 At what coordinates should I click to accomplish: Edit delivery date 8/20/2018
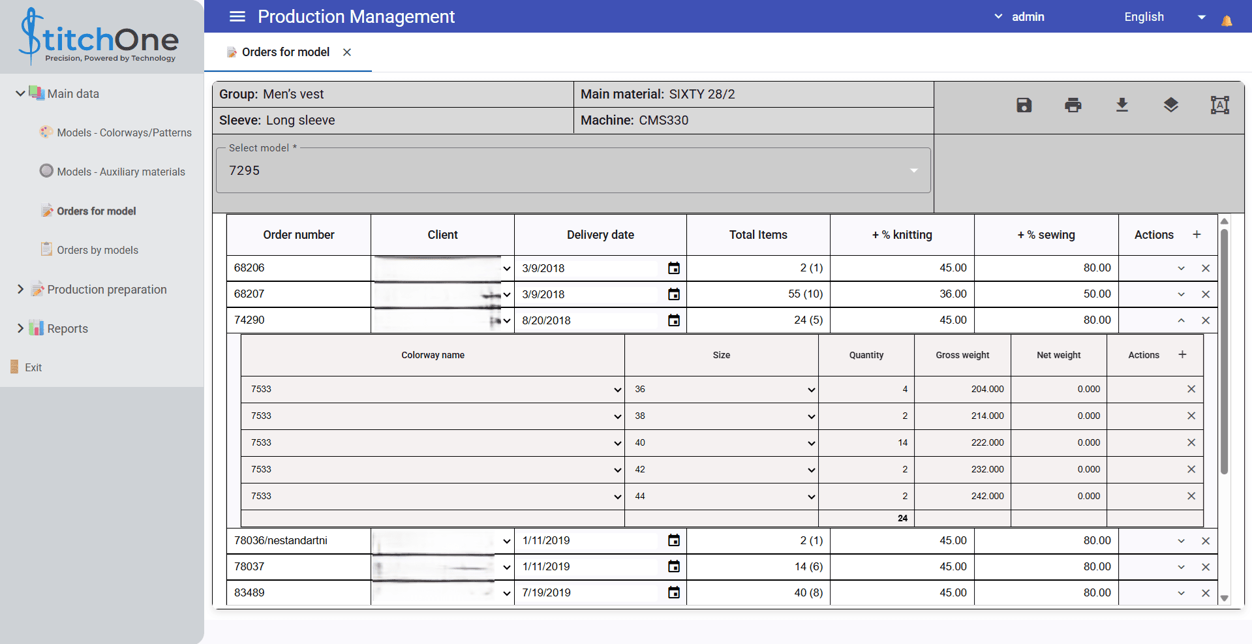tap(590, 320)
